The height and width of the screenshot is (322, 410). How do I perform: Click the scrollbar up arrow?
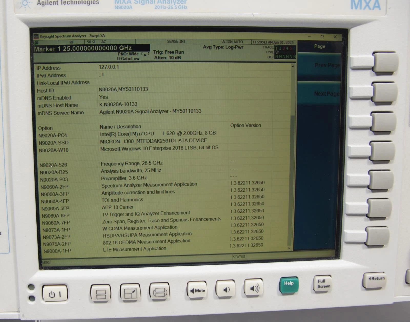click(293, 66)
